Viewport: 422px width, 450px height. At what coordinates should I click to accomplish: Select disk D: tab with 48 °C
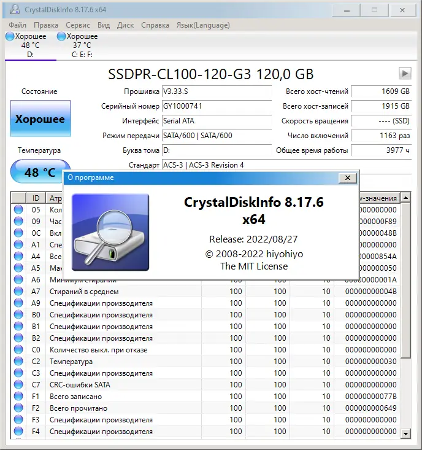31,45
